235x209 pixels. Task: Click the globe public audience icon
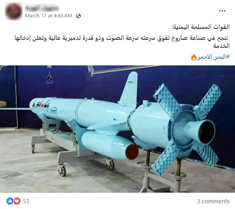[x=78, y=16]
